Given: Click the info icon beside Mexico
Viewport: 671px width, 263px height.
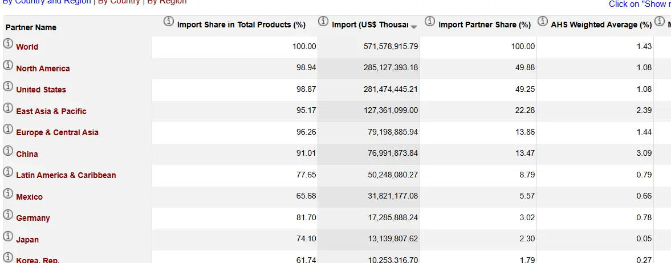Looking at the screenshot, I should tap(8, 193).
